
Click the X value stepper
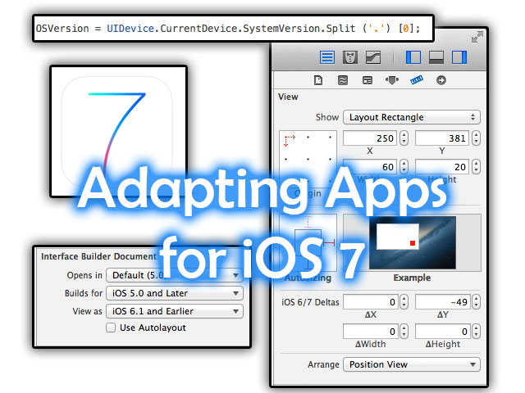(404, 138)
